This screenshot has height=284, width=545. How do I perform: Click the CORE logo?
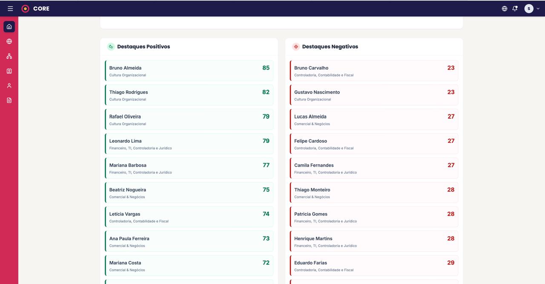click(36, 9)
